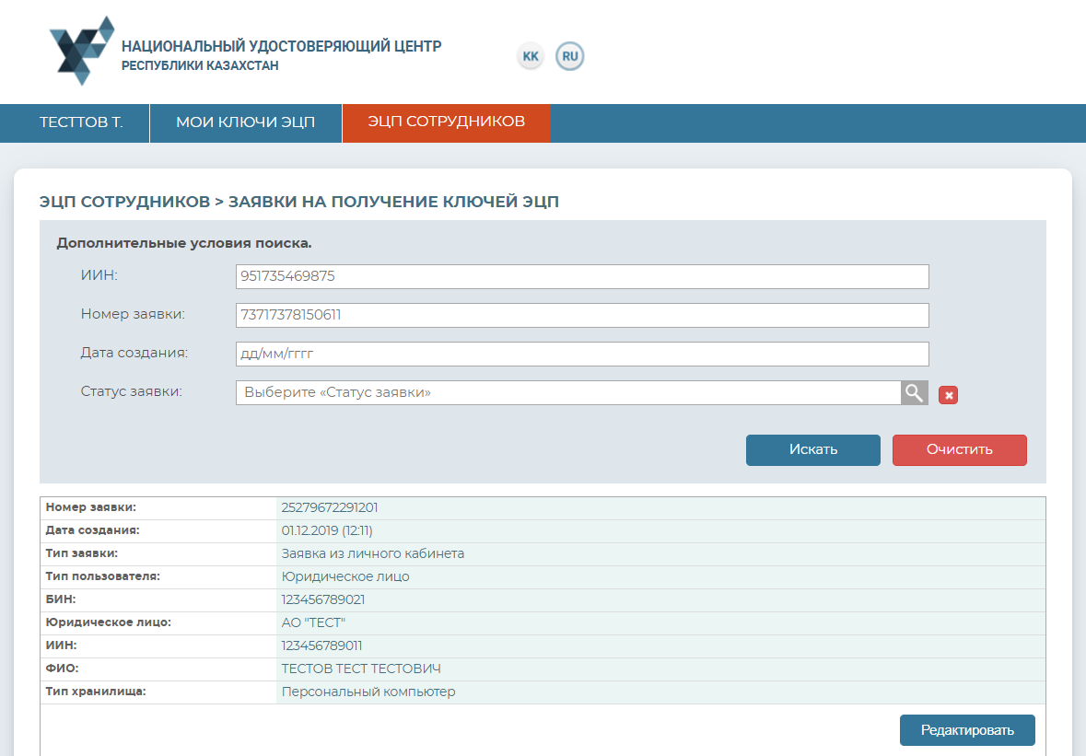The height and width of the screenshot is (756, 1086).
Task: Click the Редактировать button
Action: point(966,730)
